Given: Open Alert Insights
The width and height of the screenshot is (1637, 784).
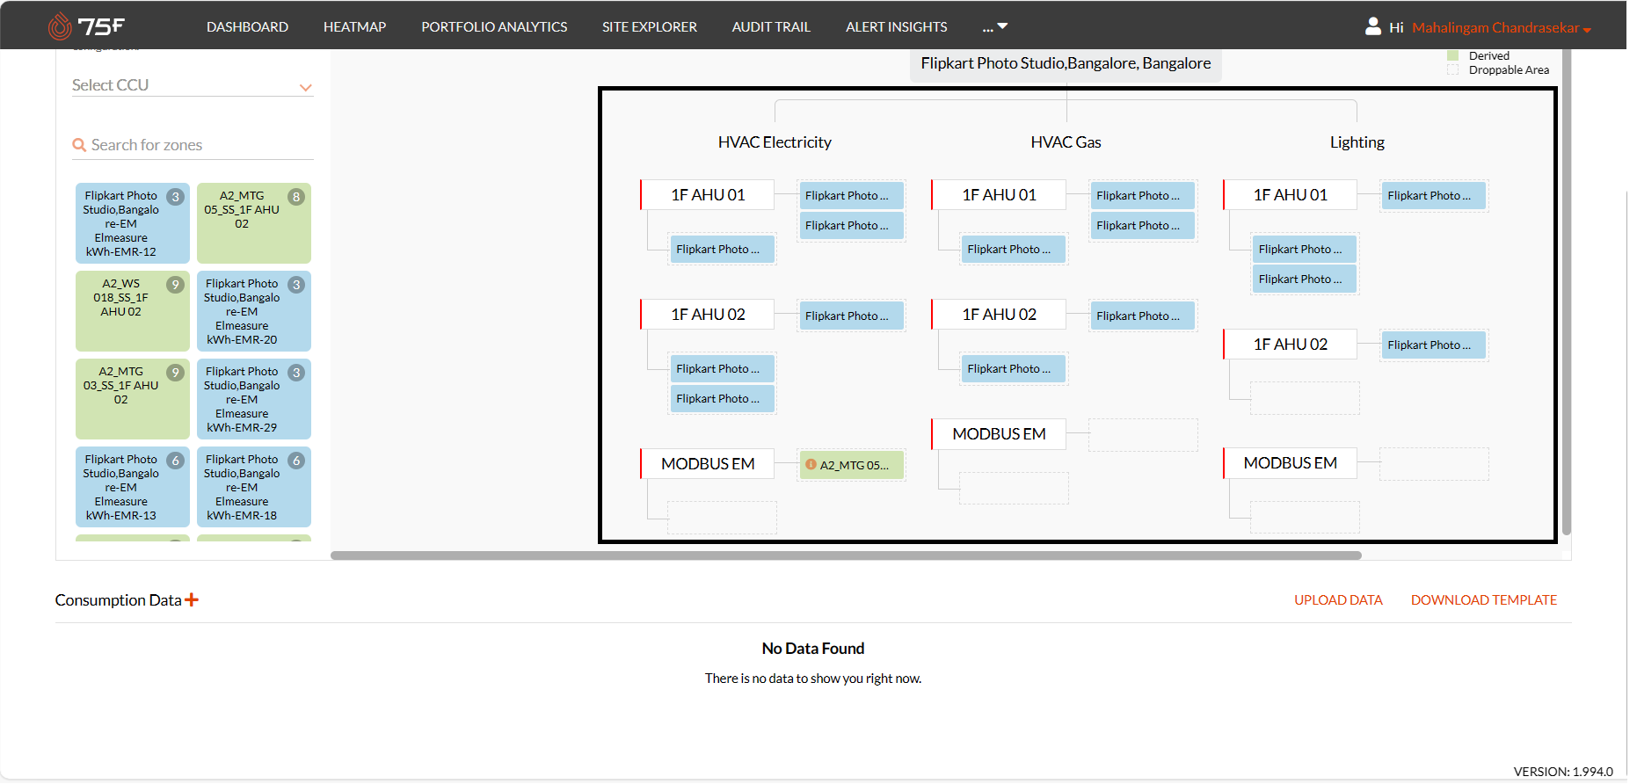Looking at the screenshot, I should (897, 26).
